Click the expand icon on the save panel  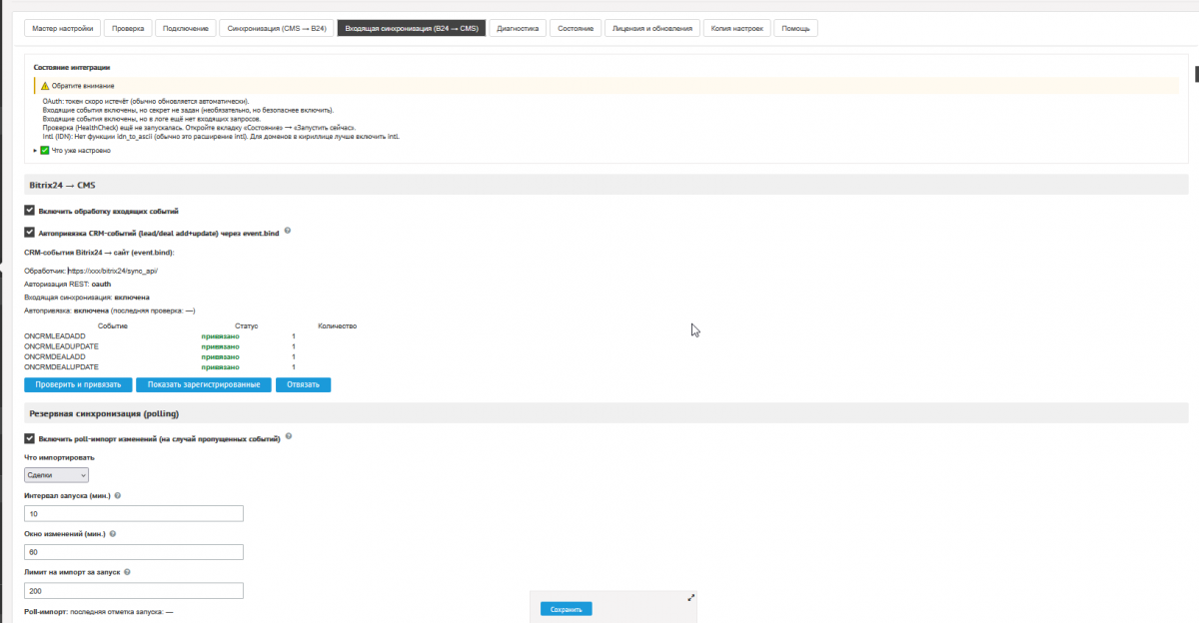[690, 597]
